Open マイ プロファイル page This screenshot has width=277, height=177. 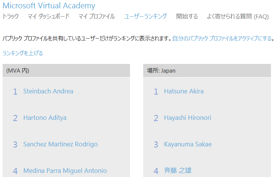click(x=96, y=16)
